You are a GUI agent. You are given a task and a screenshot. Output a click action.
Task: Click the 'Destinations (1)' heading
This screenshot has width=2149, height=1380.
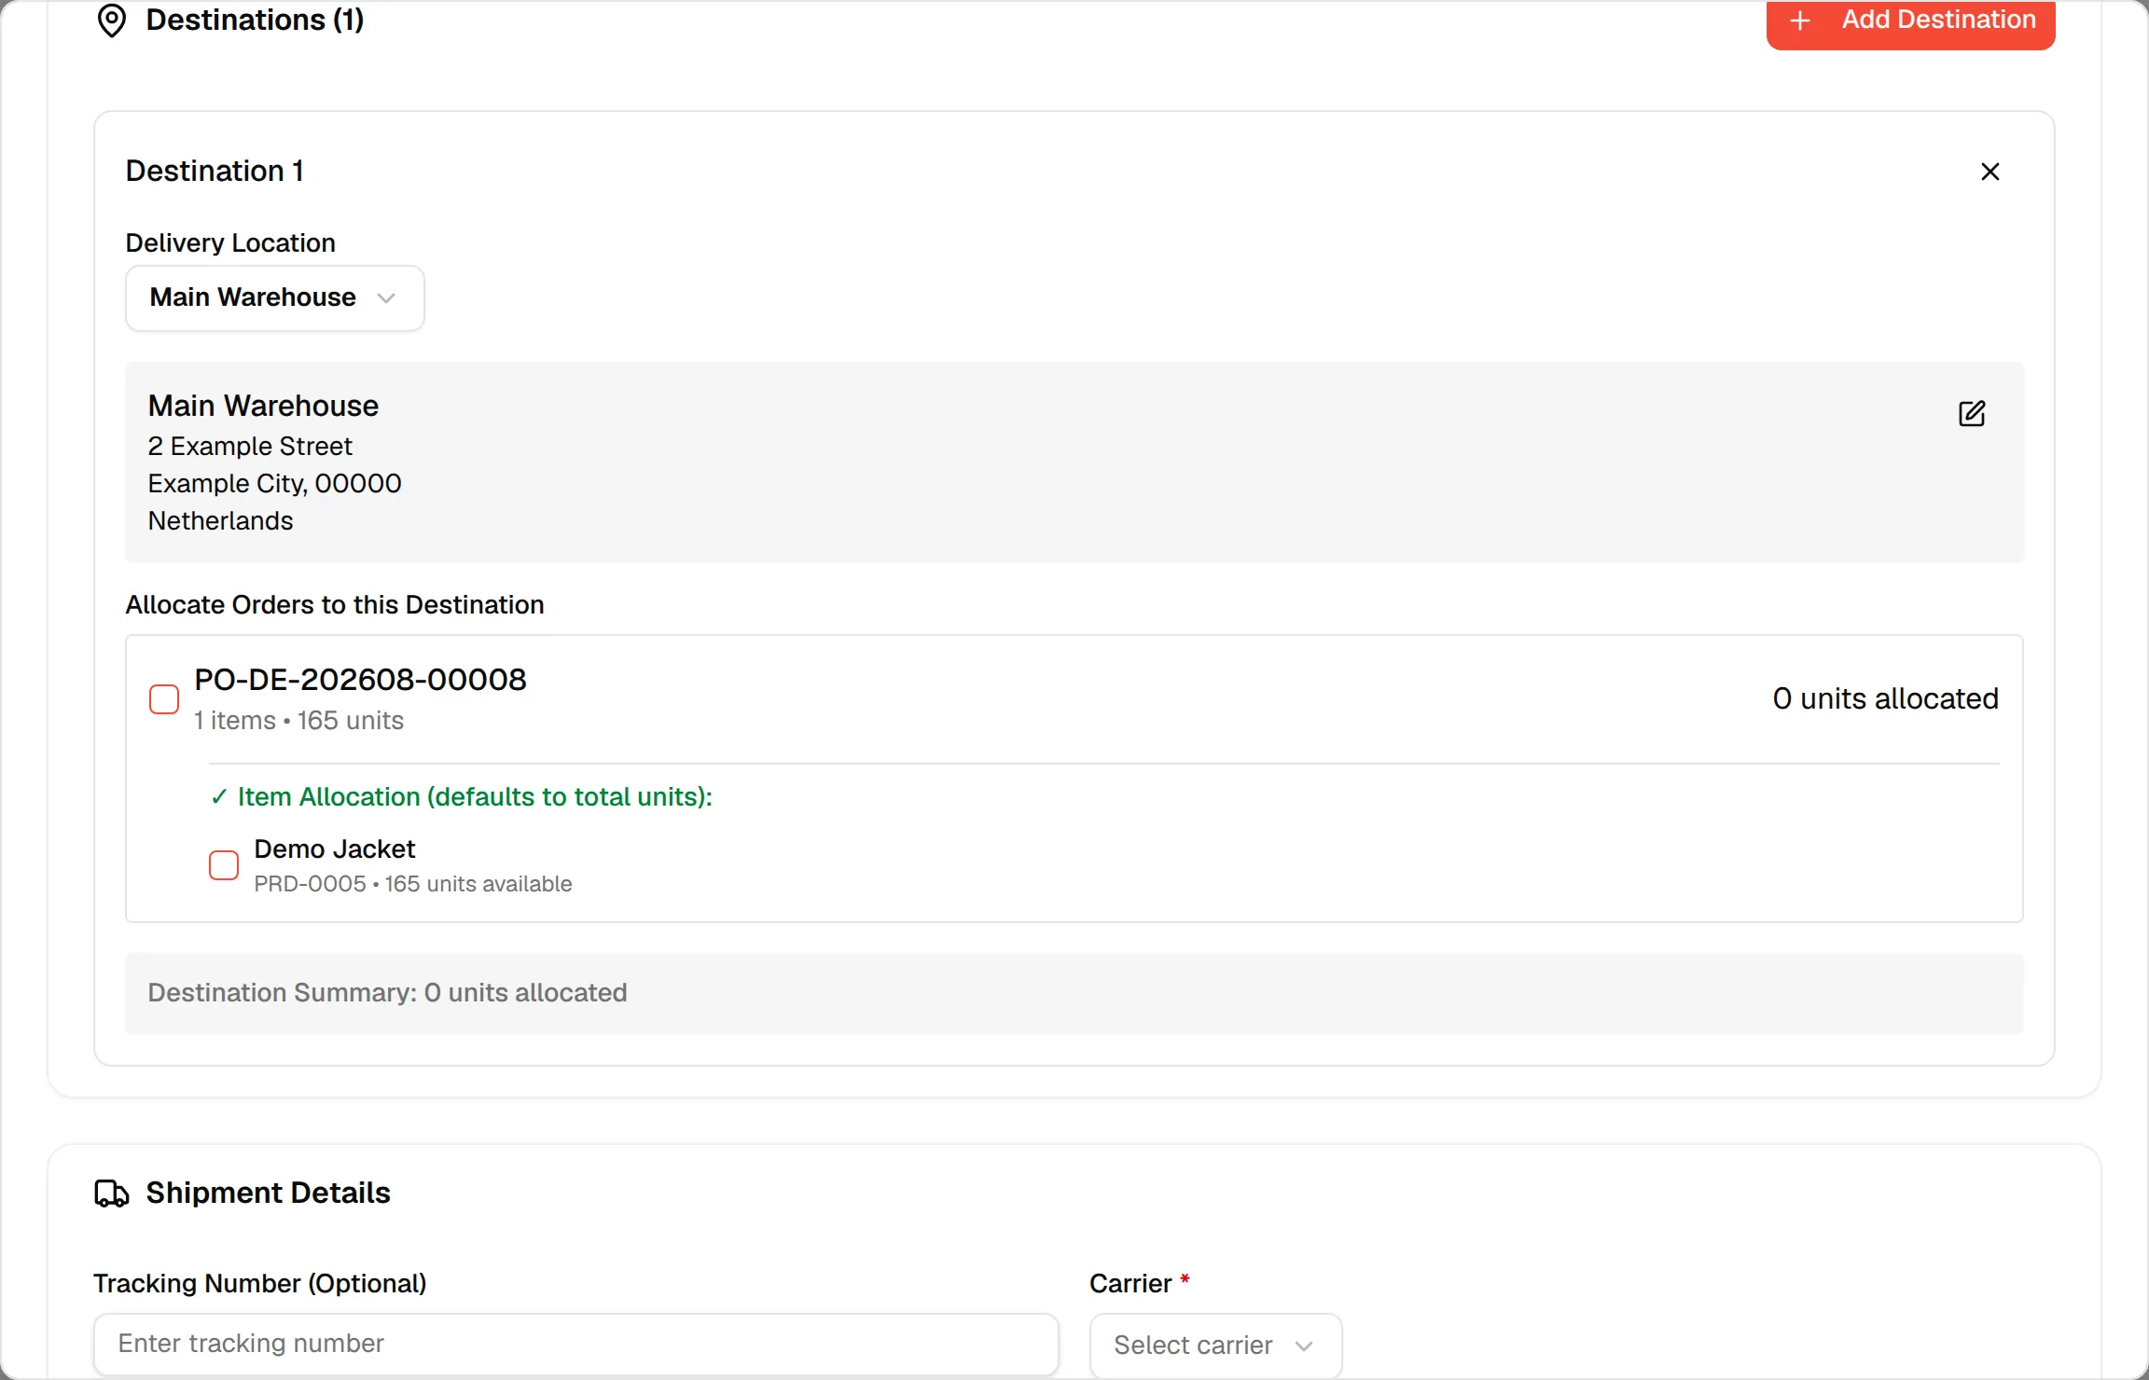click(x=256, y=21)
